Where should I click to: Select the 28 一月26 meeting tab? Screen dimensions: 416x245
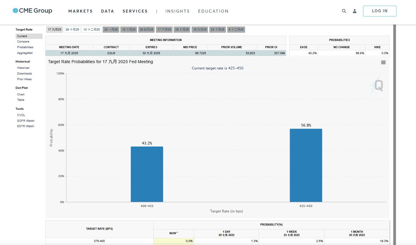[111, 30]
